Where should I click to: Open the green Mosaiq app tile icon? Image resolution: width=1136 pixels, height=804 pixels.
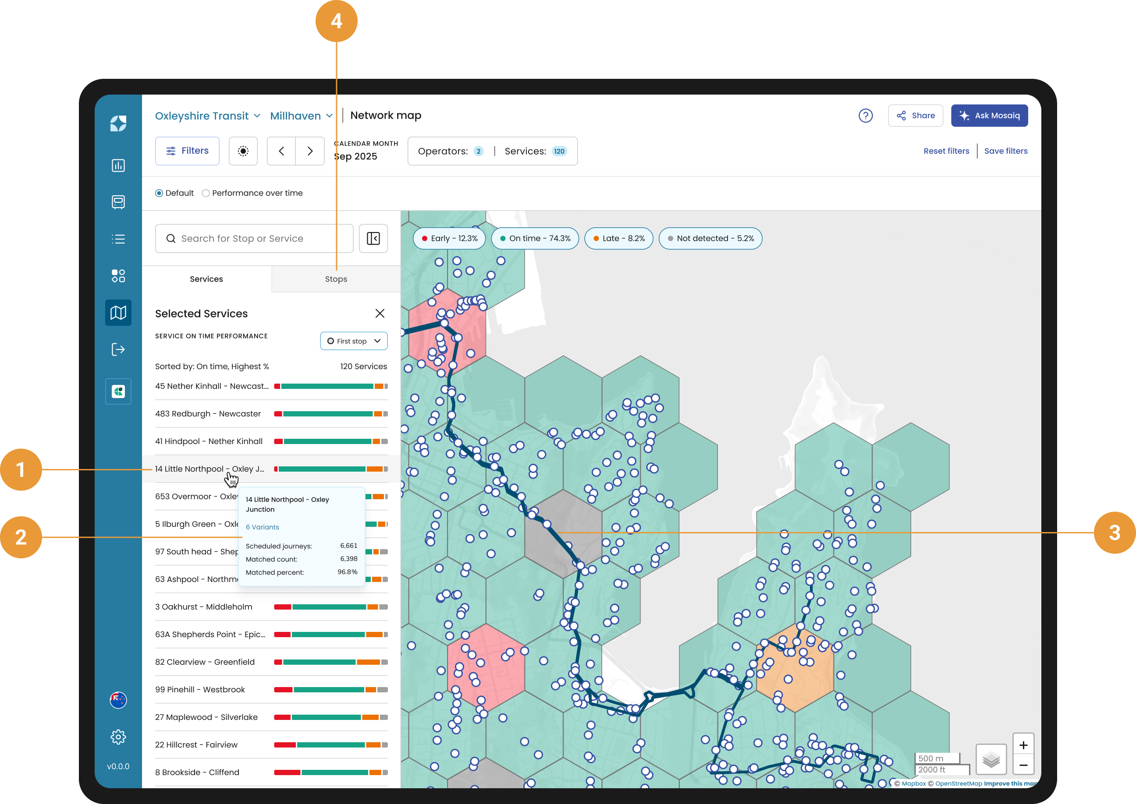pos(118,391)
